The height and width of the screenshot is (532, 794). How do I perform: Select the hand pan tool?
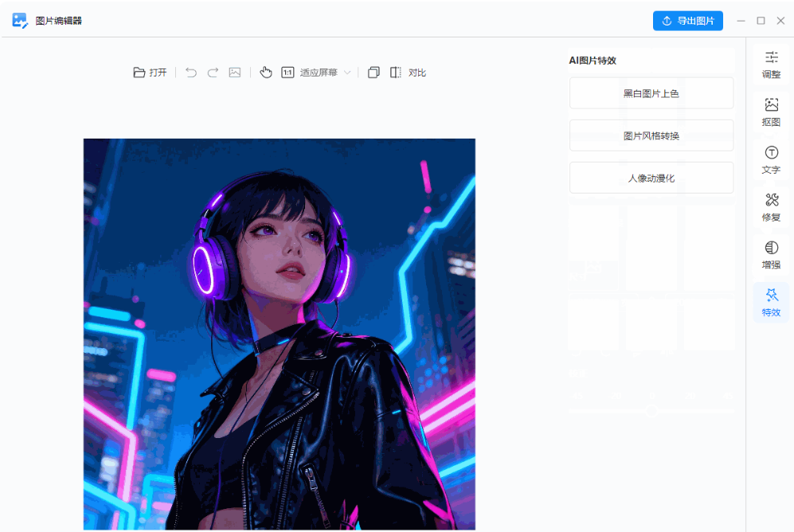pyautogui.click(x=265, y=72)
